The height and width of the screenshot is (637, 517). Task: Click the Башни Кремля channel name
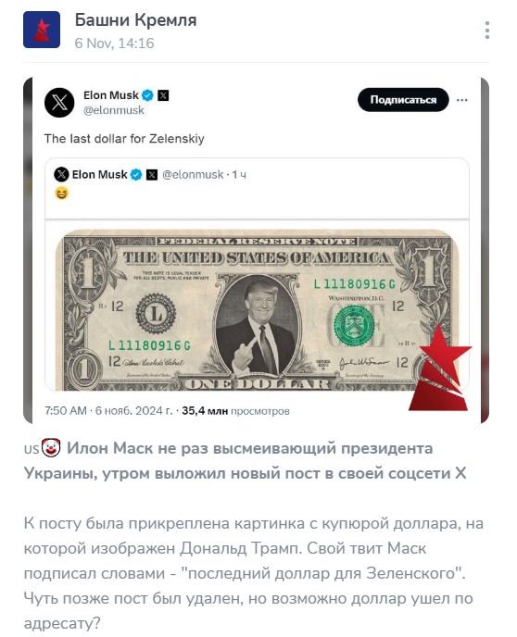pyautogui.click(x=136, y=20)
